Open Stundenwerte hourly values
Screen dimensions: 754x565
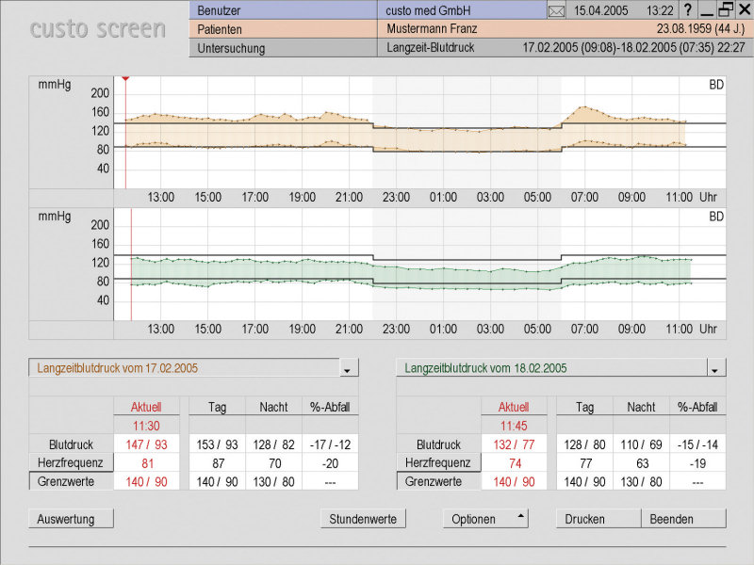point(363,519)
